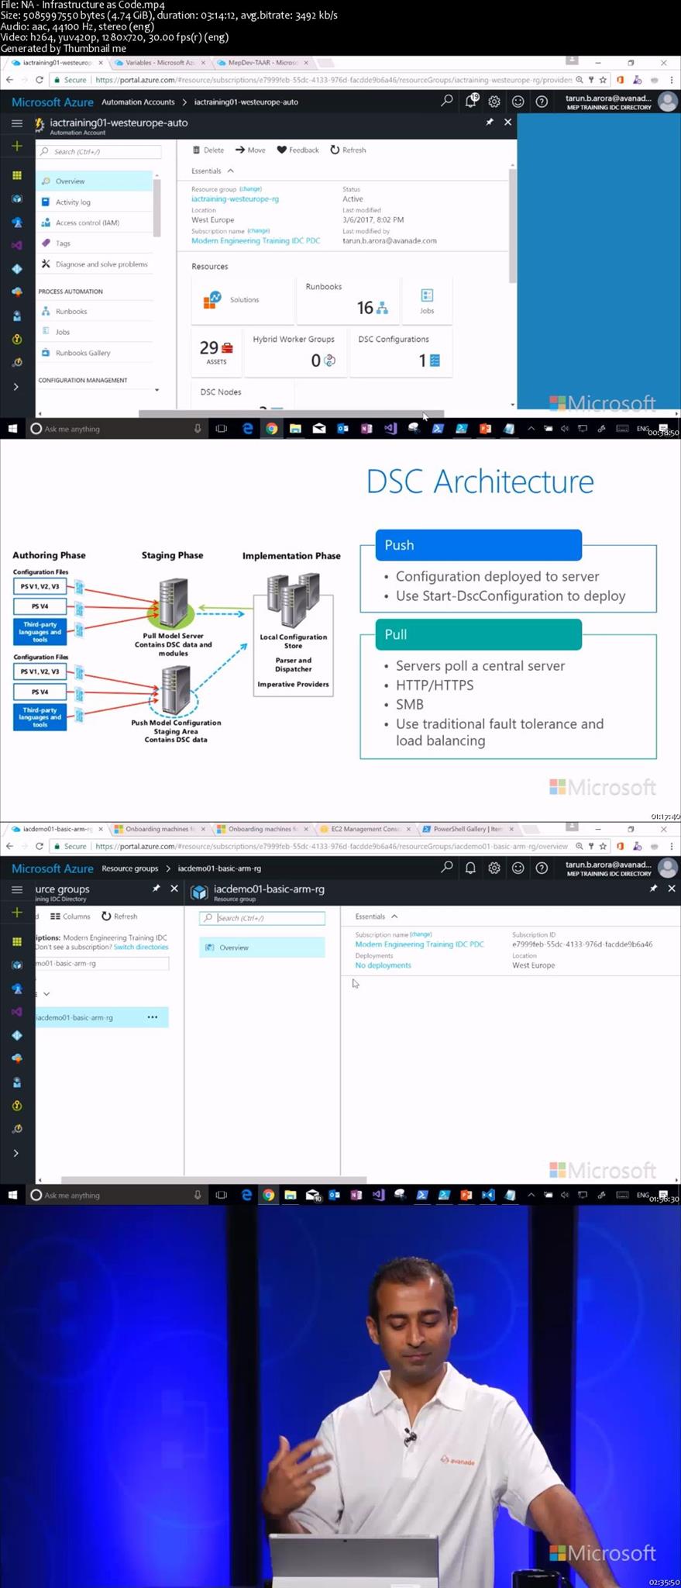Click search box in iactraining01-westeurope-auto blade

click(99, 151)
